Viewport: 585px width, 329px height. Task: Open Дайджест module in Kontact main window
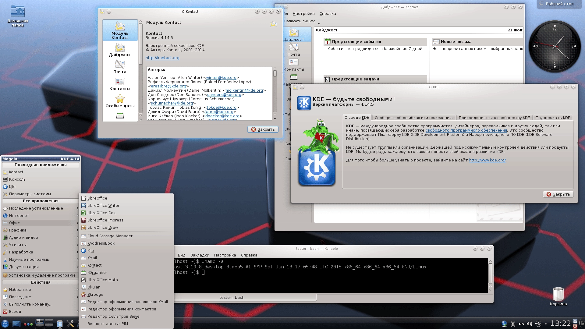[x=294, y=35]
